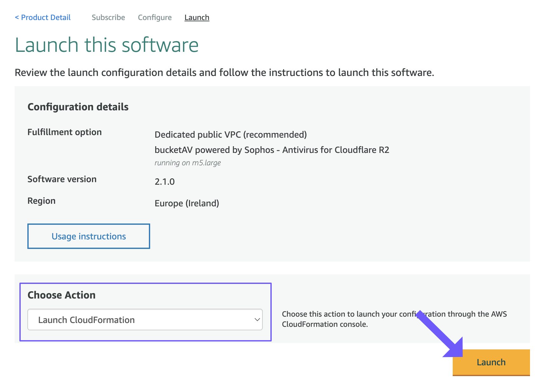The image size is (544, 385).
Task: Click the 'bucketAV powered by Sophos' product name
Action: pos(272,150)
